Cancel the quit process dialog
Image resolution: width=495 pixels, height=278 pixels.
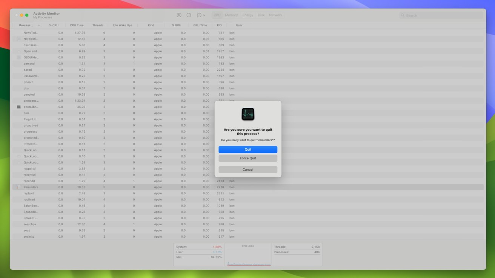pos(248,170)
